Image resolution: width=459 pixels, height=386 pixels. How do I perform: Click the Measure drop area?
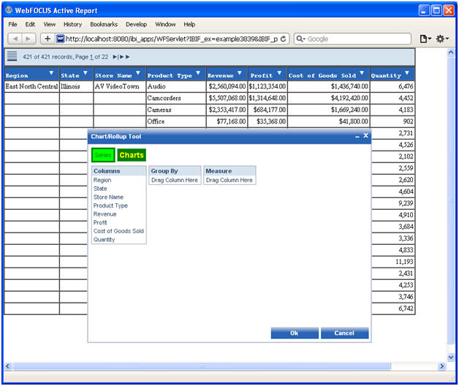229,180
